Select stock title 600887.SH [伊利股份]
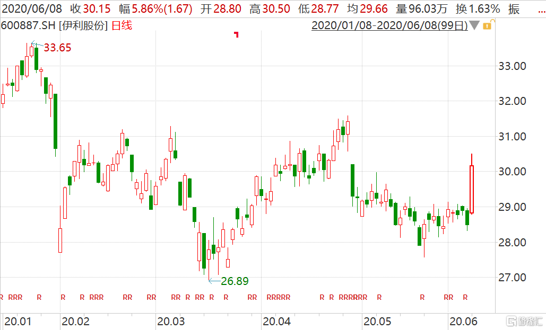546x330 pixels. 54,25
